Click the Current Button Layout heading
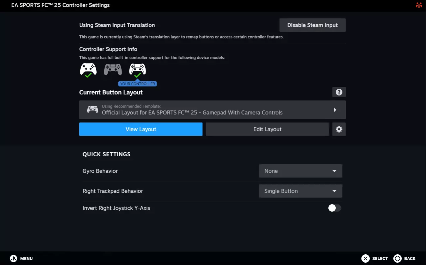 coord(111,92)
